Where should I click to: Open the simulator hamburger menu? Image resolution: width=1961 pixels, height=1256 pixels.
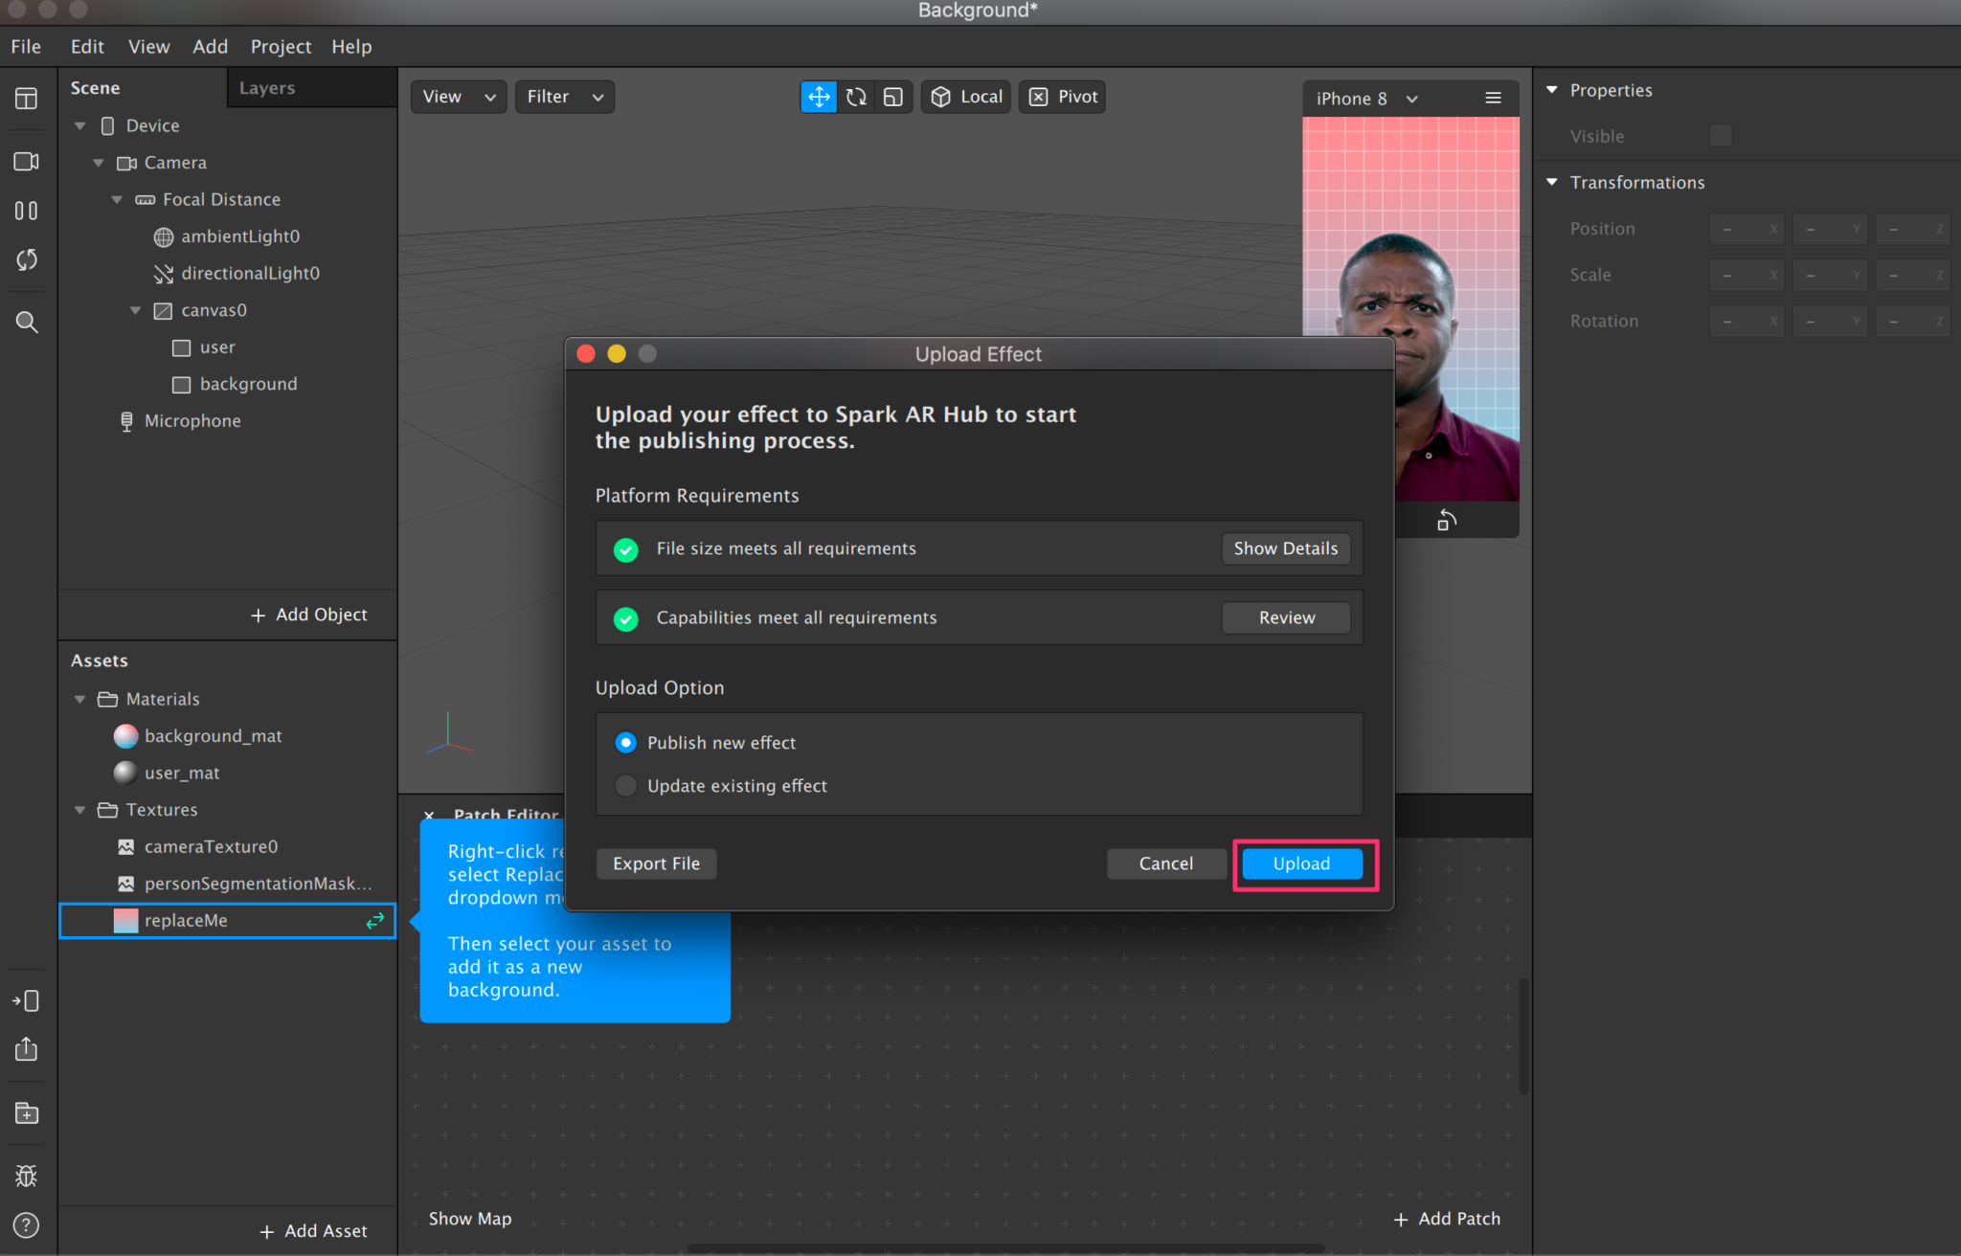[x=1493, y=99]
